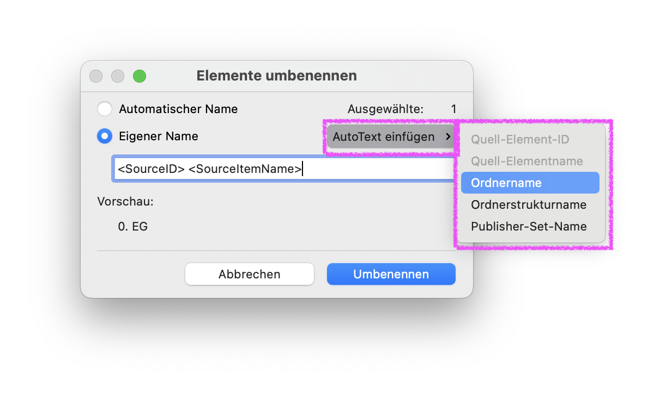Image resolution: width=666 pixels, height=398 pixels.
Task: Select the Automatischer Name radio button
Action: (x=105, y=109)
